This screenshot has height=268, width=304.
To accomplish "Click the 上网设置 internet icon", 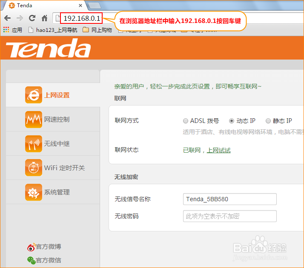I will point(33,95).
